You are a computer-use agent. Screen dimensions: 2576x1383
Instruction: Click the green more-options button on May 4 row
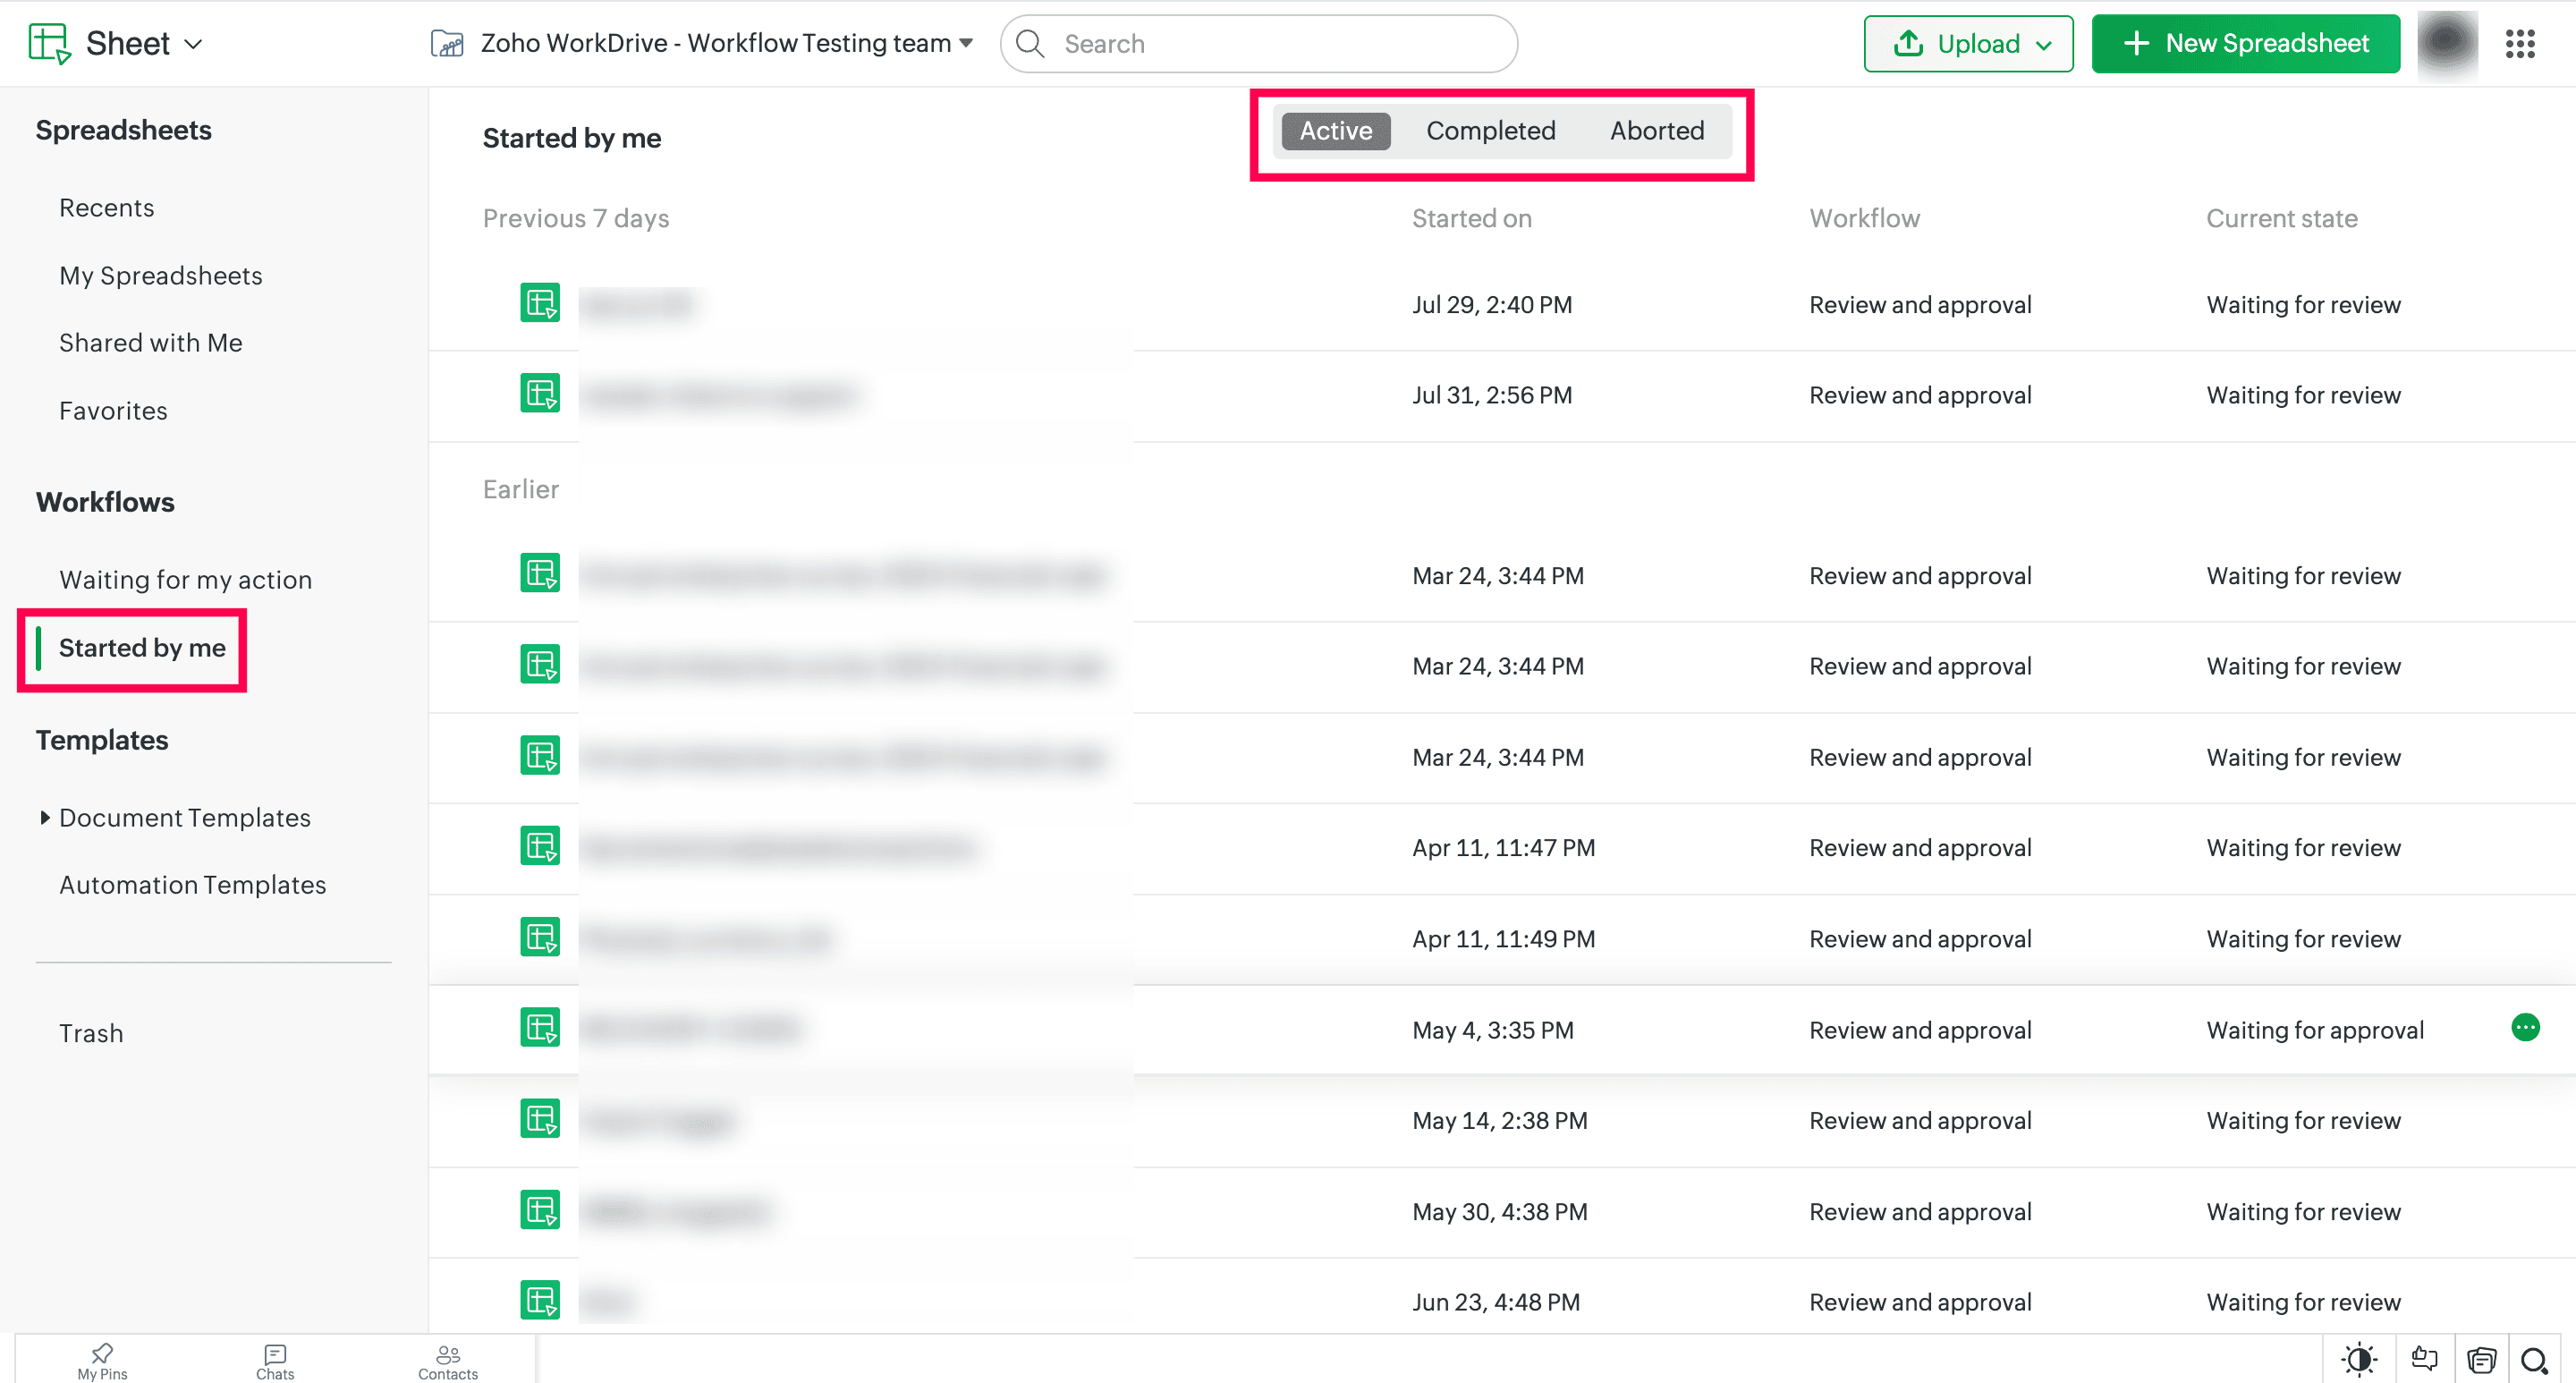(x=2525, y=1028)
